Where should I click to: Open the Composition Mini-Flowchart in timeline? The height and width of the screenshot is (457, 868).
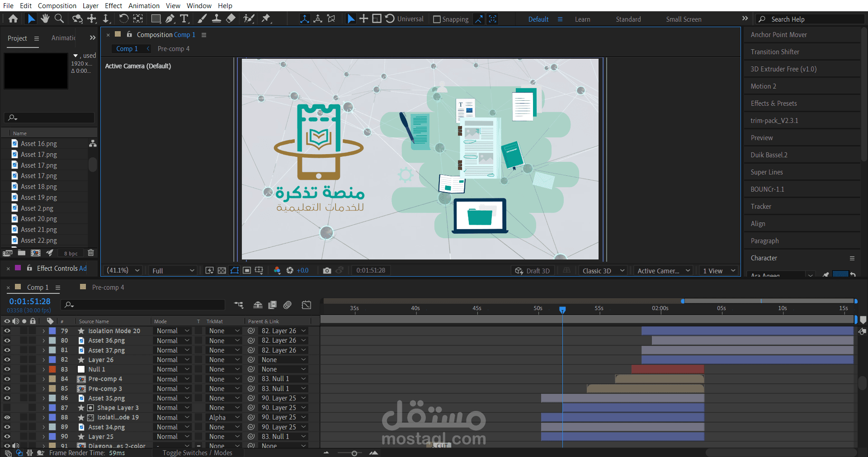pyautogui.click(x=239, y=305)
